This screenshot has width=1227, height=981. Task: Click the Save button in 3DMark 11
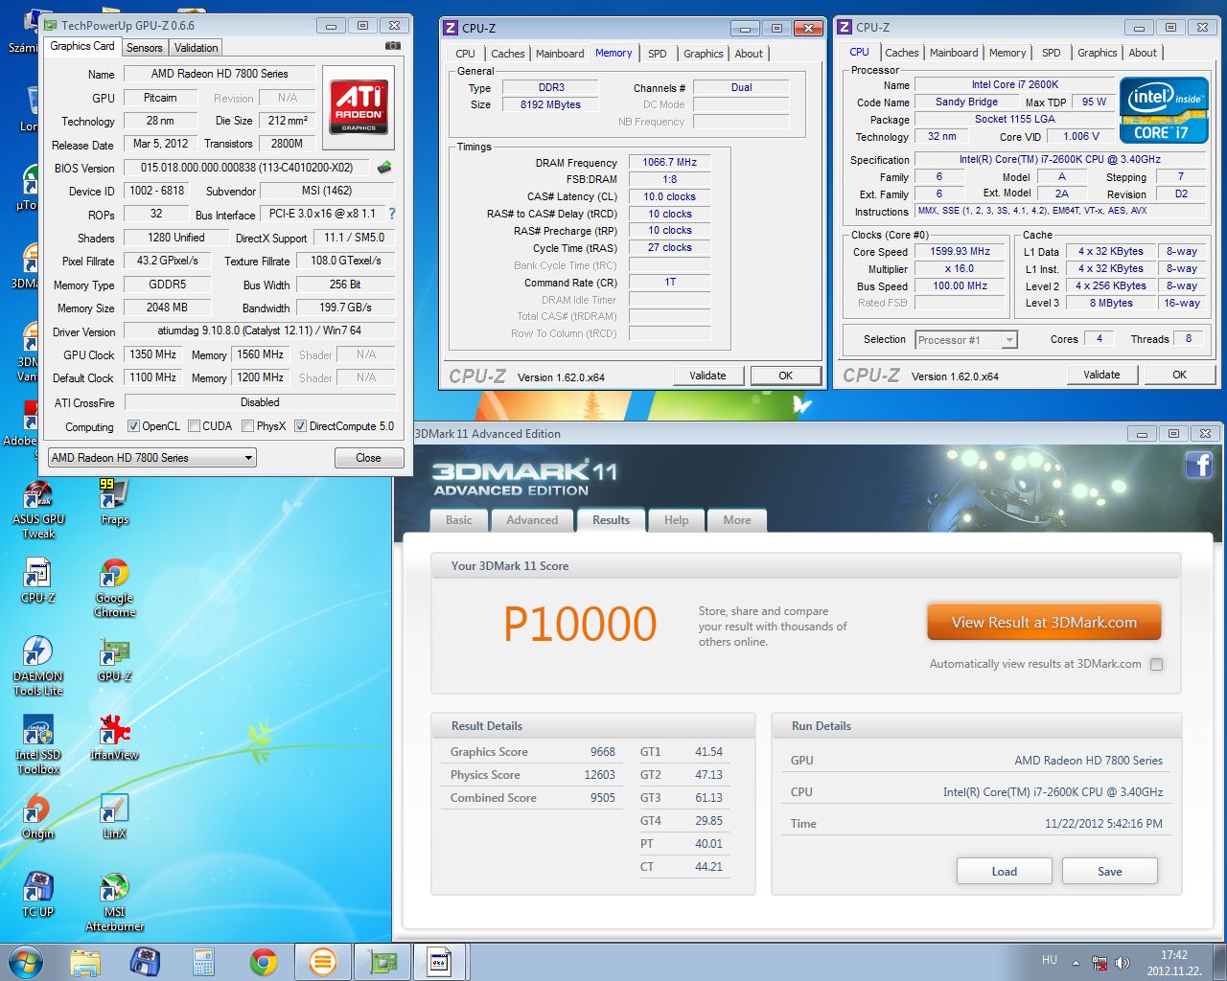[x=1110, y=871]
